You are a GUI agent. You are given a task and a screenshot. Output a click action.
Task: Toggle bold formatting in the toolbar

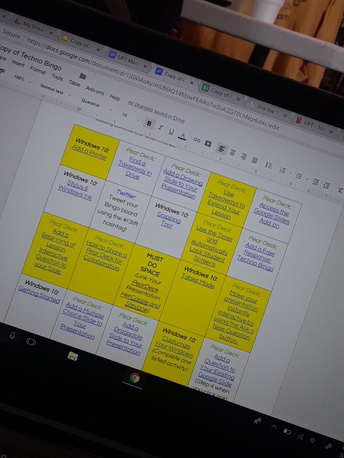[x=149, y=124]
